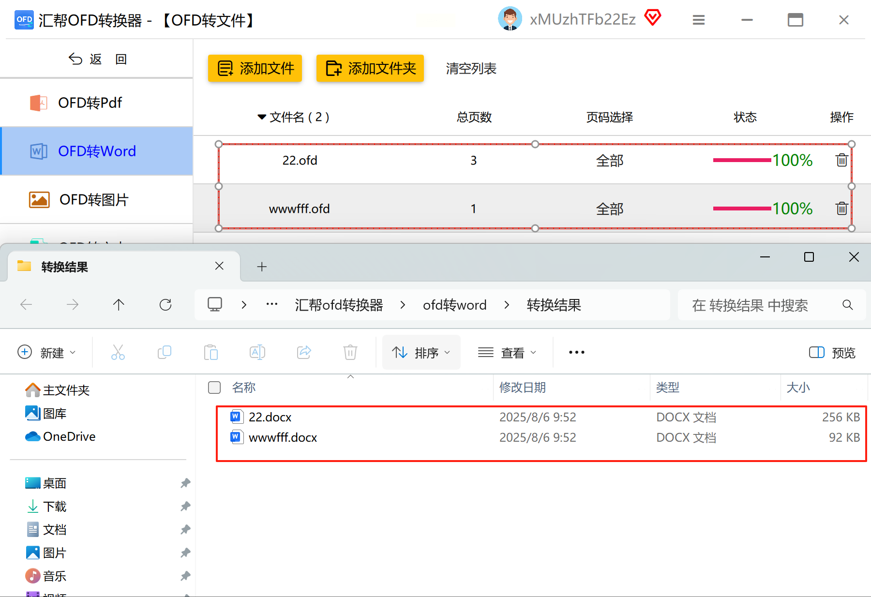This screenshot has height=597, width=871.
Task: Refresh the 转换结果 folder view
Action: [x=165, y=305]
